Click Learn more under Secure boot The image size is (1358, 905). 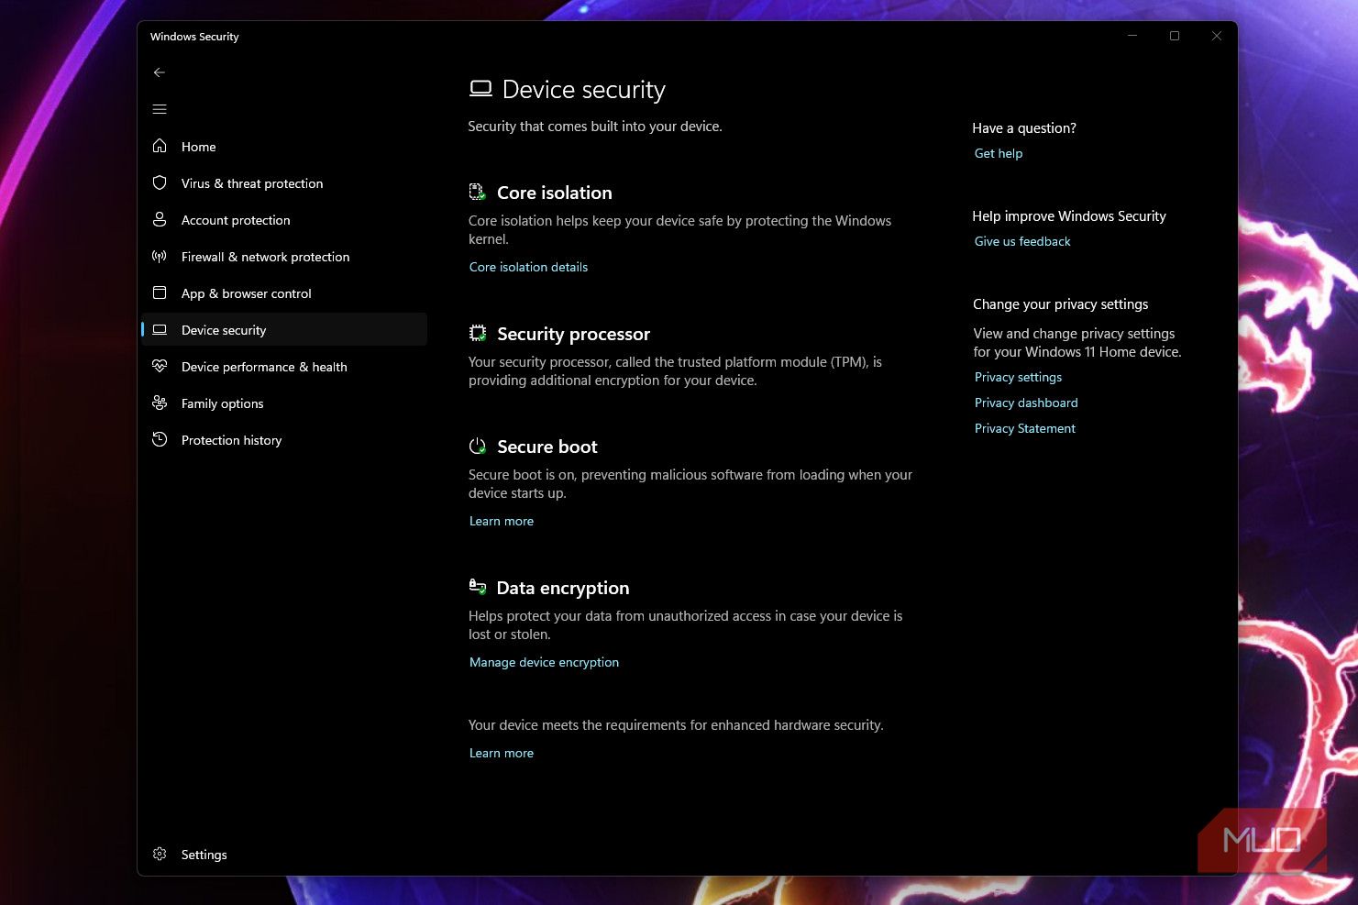pyautogui.click(x=502, y=521)
